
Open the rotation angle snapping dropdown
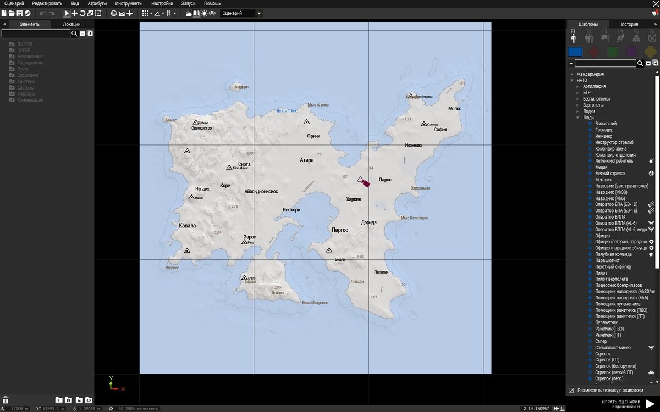tap(163, 13)
